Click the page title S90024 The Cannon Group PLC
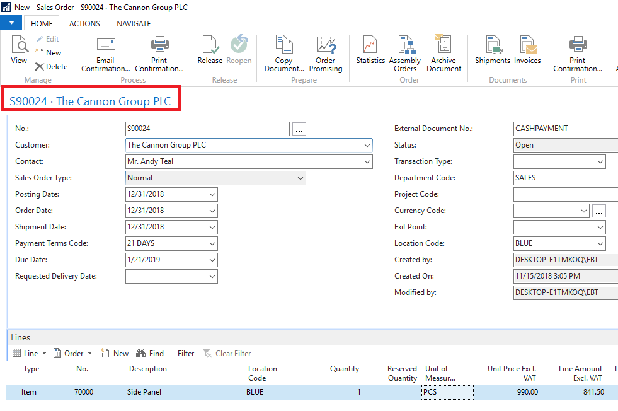Viewport: 618px width, 411px height. click(x=90, y=101)
